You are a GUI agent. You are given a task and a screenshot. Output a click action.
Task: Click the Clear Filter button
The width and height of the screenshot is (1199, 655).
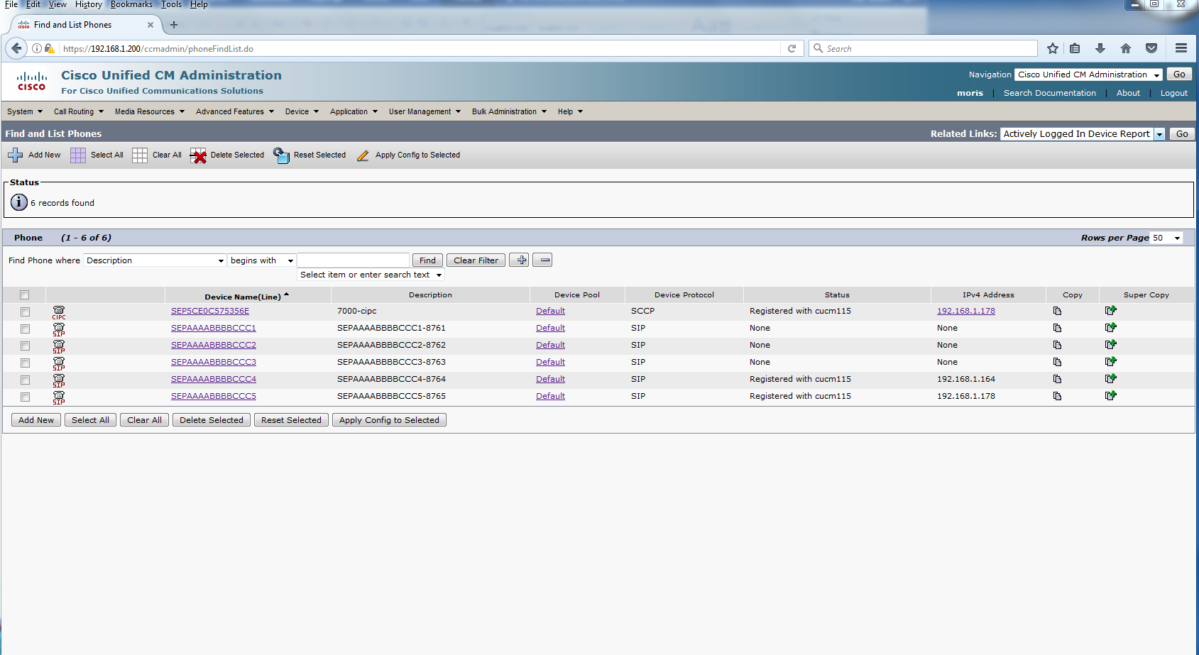(x=476, y=260)
